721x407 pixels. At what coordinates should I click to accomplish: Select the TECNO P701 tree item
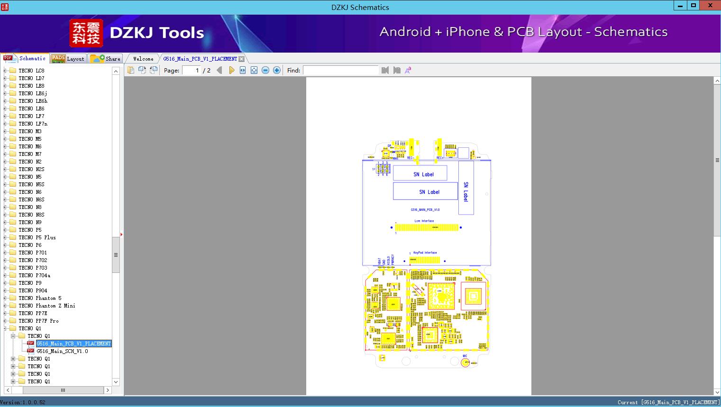(x=33, y=253)
